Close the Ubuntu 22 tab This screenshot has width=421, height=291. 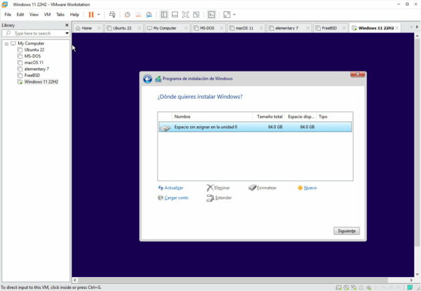coord(139,28)
